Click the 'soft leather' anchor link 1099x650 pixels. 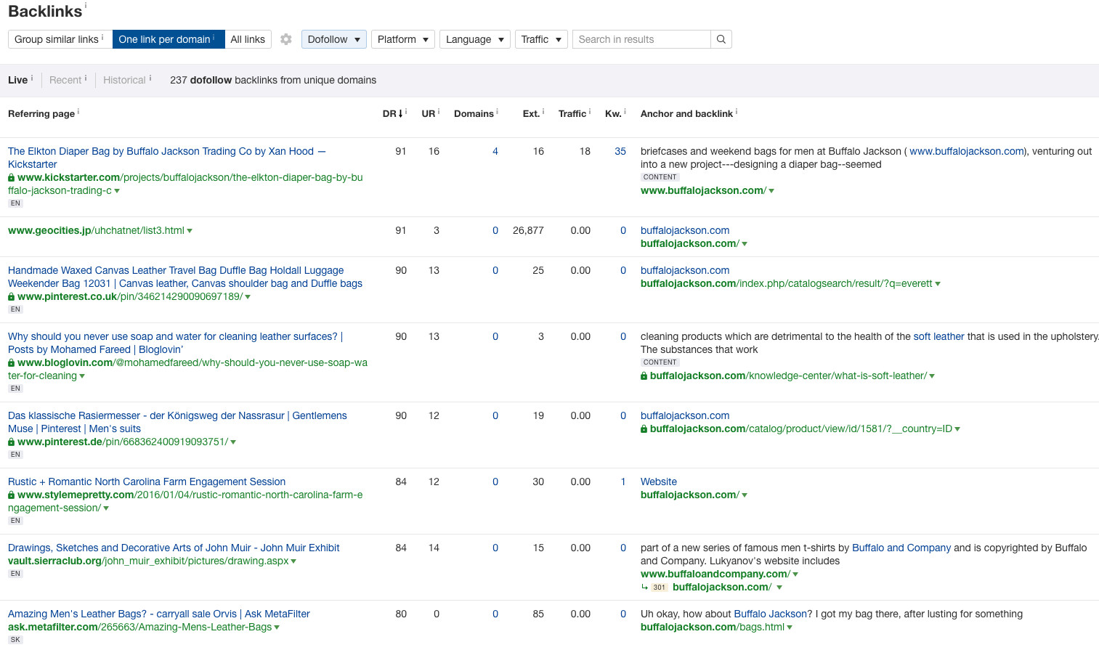point(938,336)
